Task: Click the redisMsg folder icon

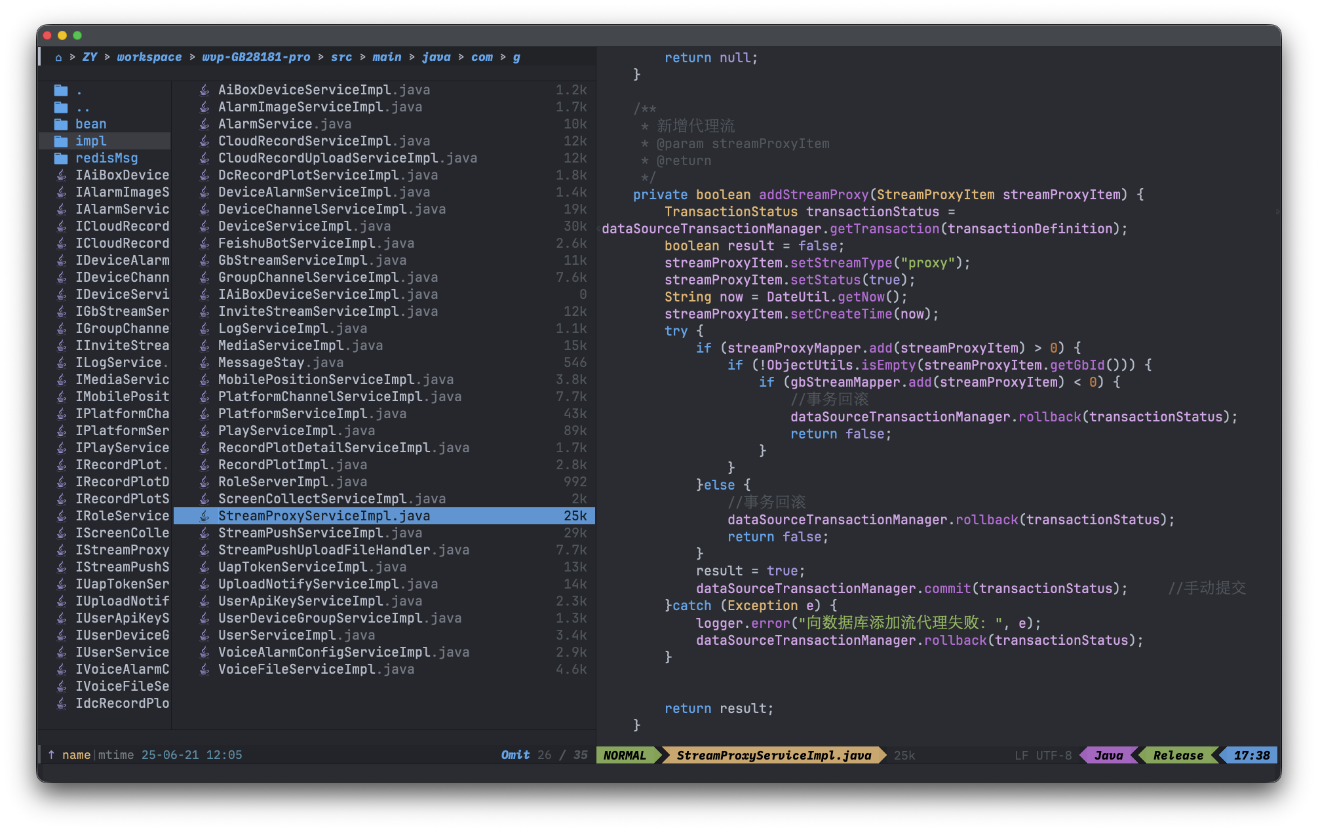Action: (x=61, y=158)
